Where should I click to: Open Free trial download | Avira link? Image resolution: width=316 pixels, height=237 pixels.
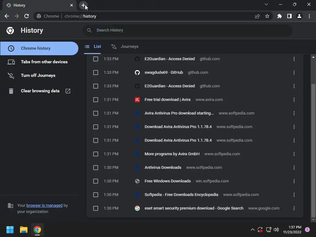pyautogui.click(x=168, y=100)
